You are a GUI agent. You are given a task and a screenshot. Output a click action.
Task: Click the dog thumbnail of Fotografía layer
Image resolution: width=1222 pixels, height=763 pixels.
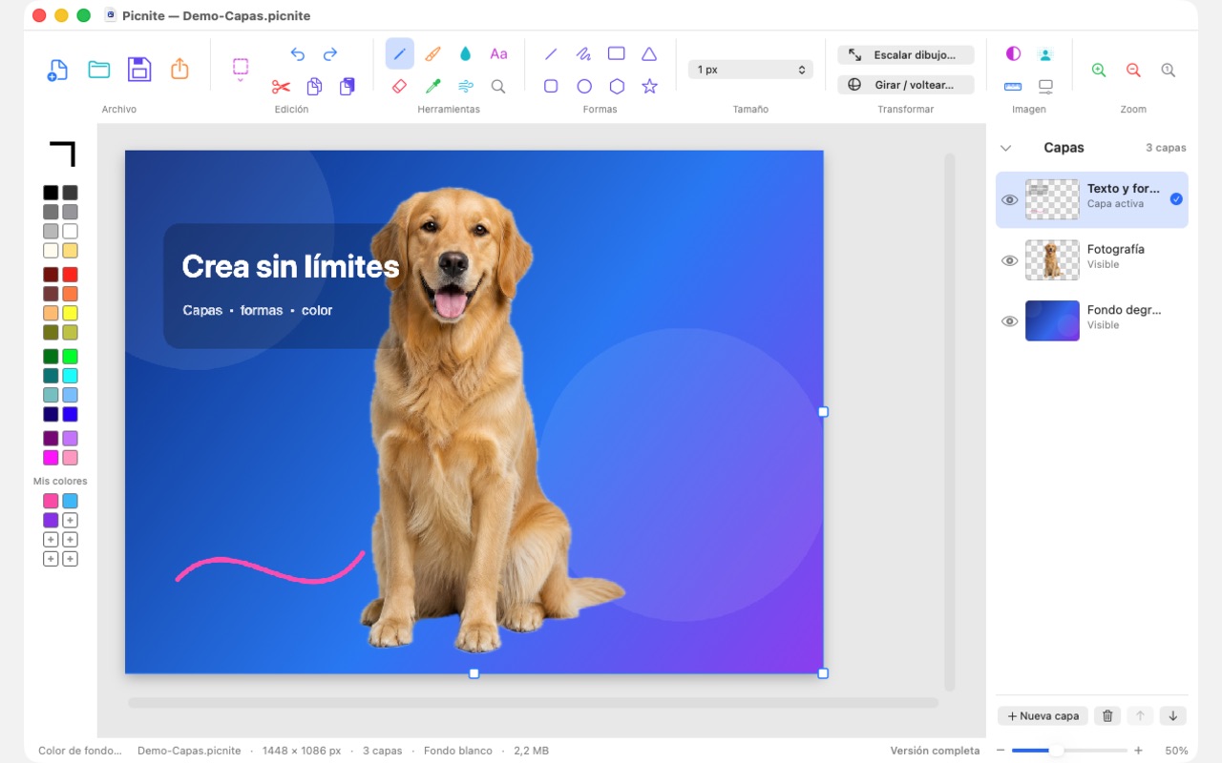click(x=1052, y=260)
